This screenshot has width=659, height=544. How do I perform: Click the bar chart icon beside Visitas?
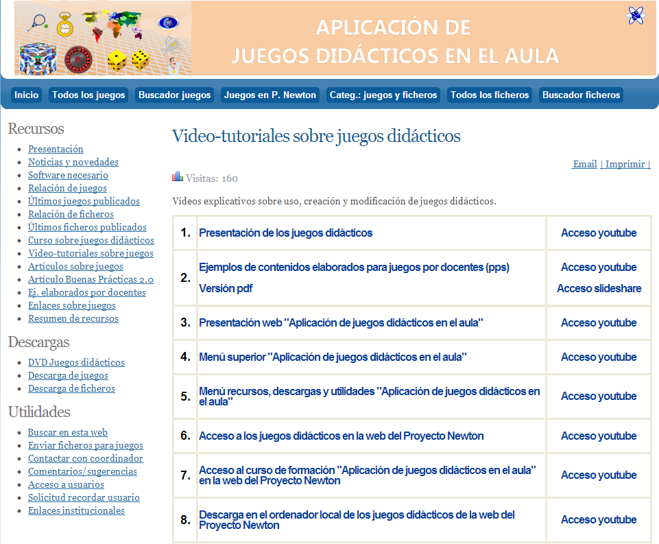[178, 177]
